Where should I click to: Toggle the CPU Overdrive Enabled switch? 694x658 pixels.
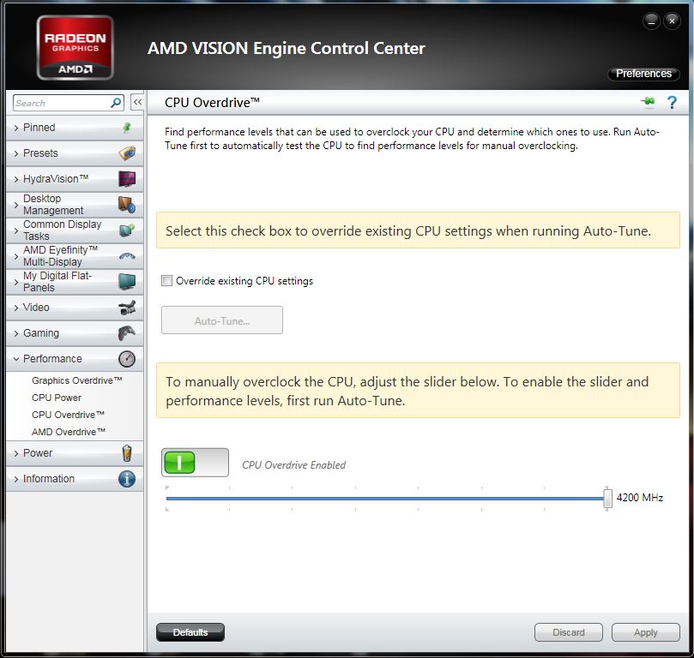(196, 463)
